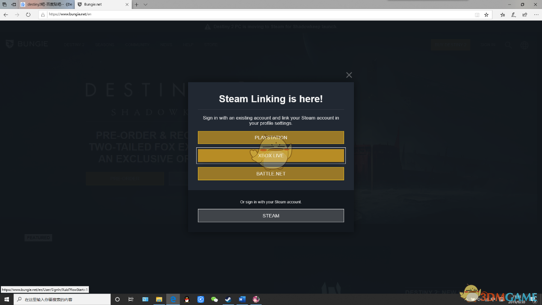Choose the Xbox Live sign-in button
542x305 pixels.
pyautogui.click(x=271, y=155)
